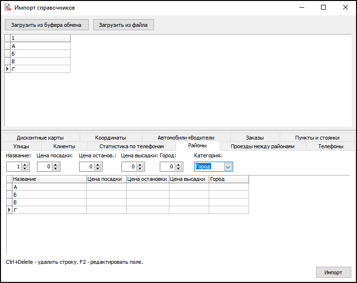Open the 'Улицы' tab
The width and height of the screenshot is (357, 283).
point(21,146)
